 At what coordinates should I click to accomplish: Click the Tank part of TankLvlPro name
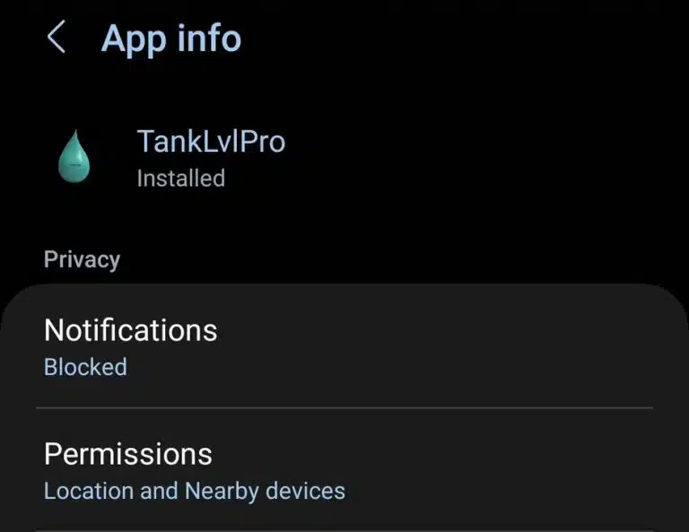point(173,141)
